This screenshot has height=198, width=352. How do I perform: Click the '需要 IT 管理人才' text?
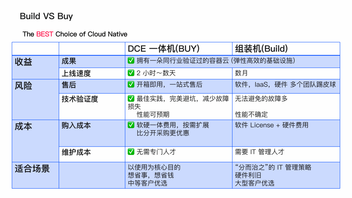click(259, 152)
